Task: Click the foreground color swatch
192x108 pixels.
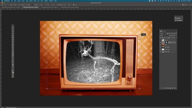Action: click(x=13, y=71)
